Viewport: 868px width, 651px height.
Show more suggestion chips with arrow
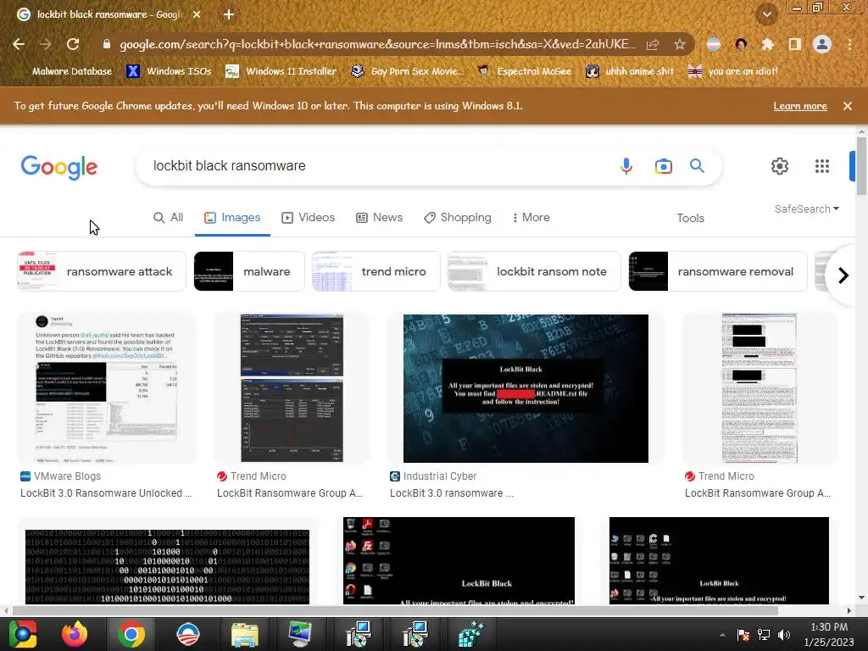[x=843, y=275]
